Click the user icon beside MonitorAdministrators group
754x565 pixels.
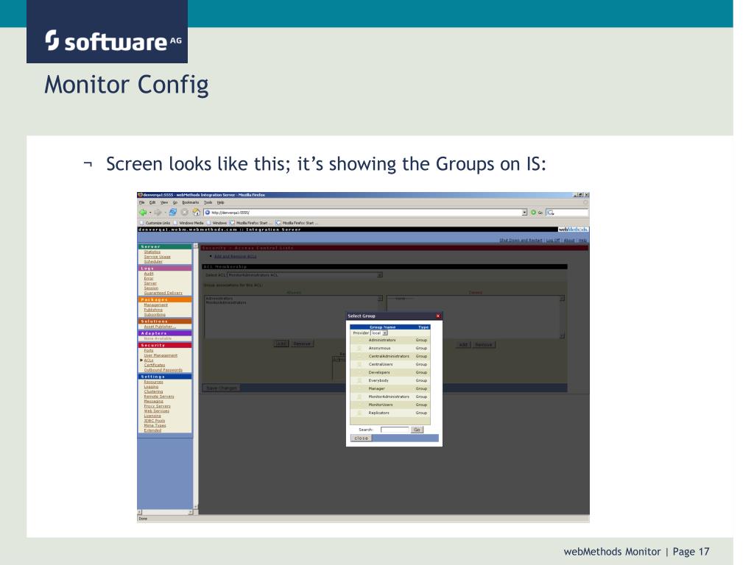[359, 397]
